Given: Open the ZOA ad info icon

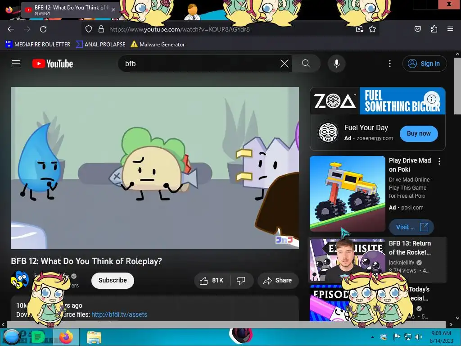Looking at the screenshot, I should click(x=432, y=99).
